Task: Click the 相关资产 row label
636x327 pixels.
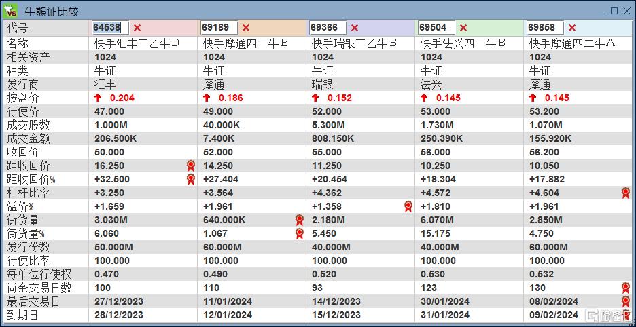Action: 29,57
